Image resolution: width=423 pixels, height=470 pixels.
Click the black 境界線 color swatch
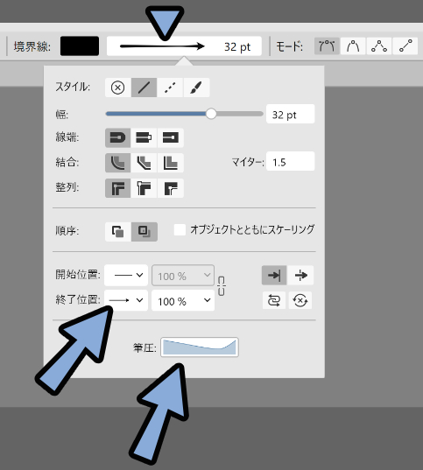pyautogui.click(x=80, y=46)
